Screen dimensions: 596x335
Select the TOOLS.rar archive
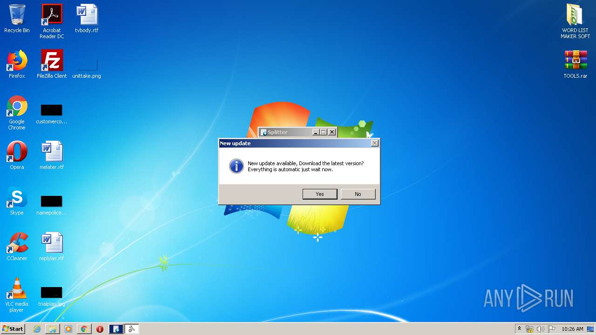tap(576, 64)
